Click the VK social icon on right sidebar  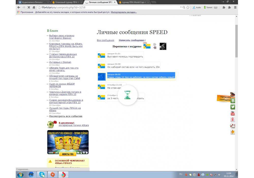tap(233, 101)
